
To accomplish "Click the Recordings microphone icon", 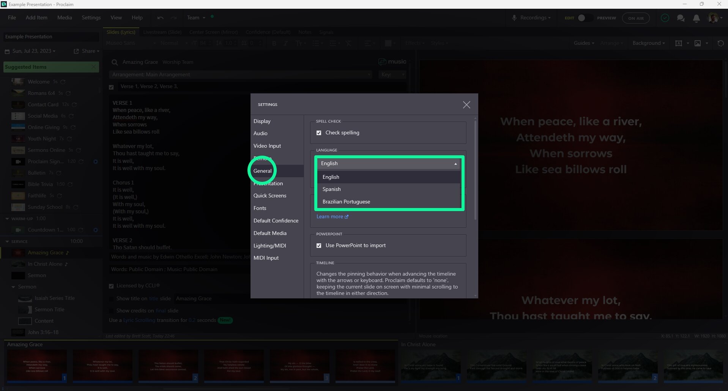I will (514, 18).
